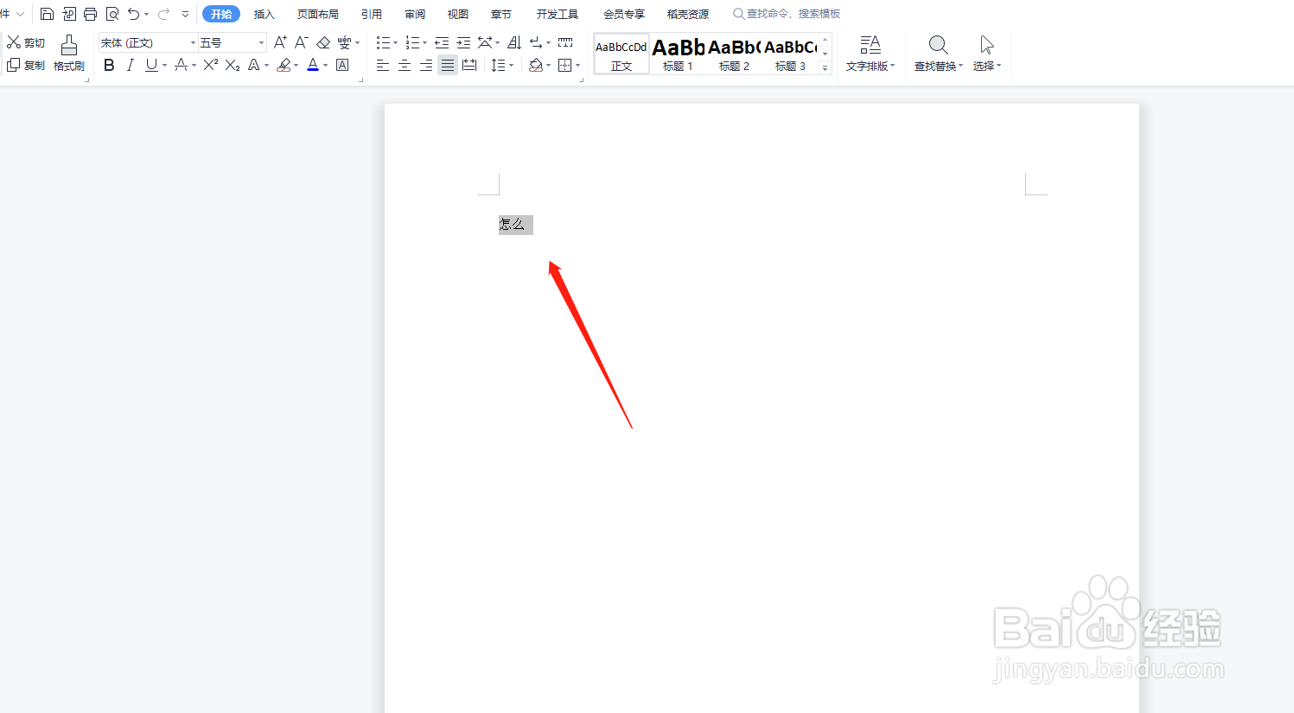The height and width of the screenshot is (713, 1294).
Task: Copy the selected text (复制)
Action: (26, 66)
